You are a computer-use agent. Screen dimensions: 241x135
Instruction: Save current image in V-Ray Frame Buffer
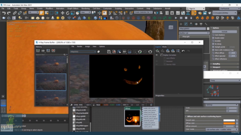pos(109,52)
